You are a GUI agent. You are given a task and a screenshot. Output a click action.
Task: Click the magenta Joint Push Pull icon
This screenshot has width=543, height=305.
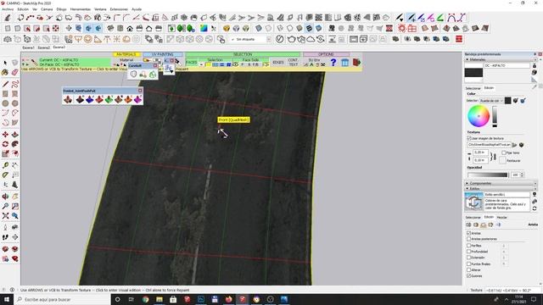point(137,100)
